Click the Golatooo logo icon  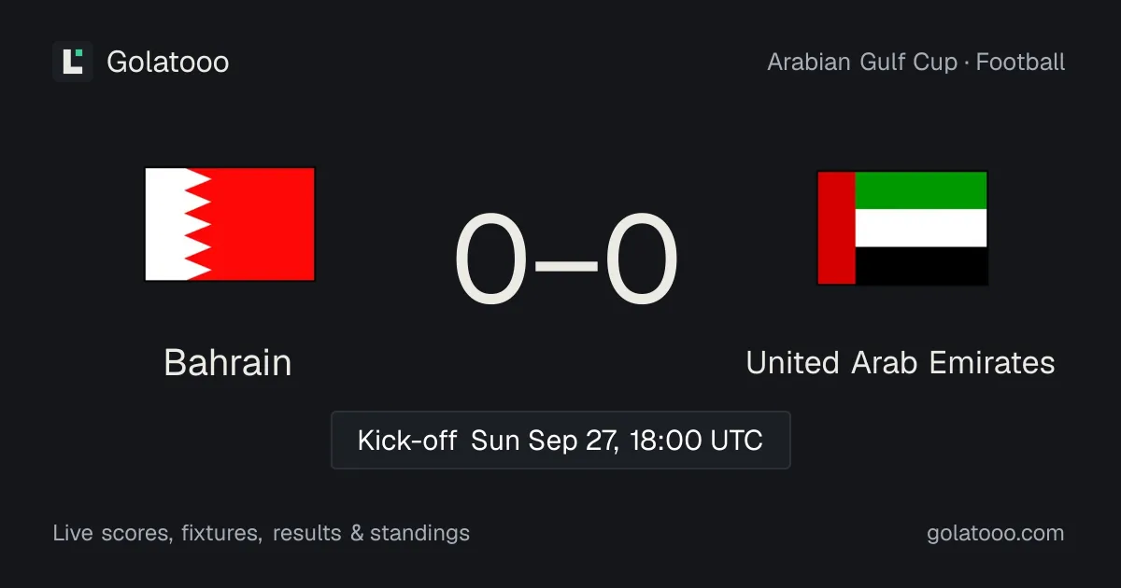73,62
